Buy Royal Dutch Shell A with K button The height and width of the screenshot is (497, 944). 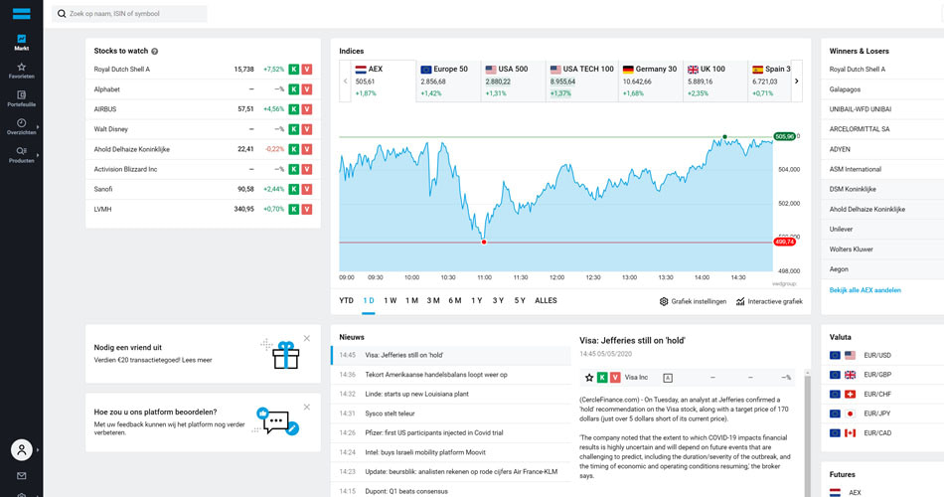[294, 70]
